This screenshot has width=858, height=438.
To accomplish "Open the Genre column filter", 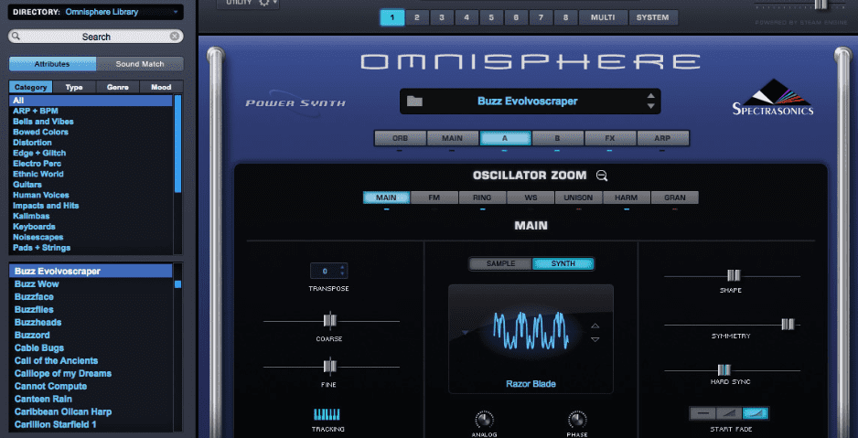I will click(118, 87).
